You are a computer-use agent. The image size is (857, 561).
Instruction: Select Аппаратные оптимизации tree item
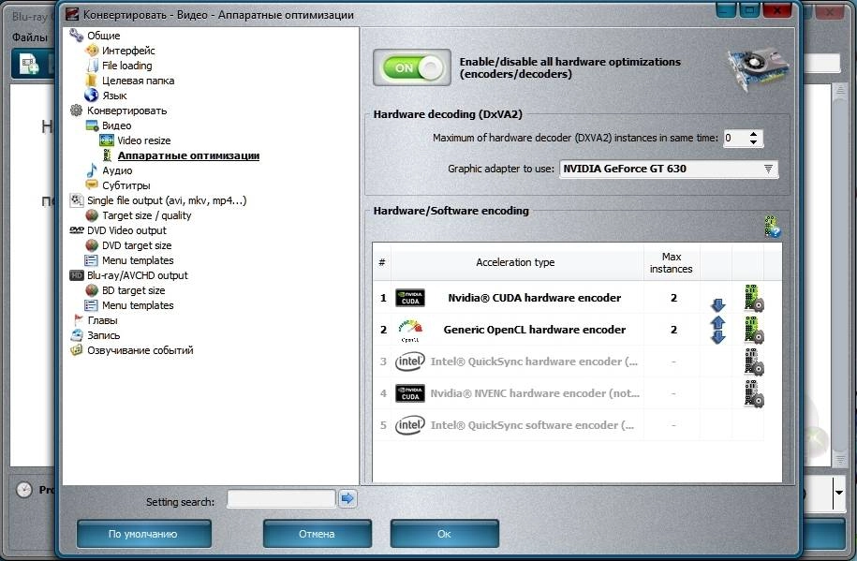[188, 155]
